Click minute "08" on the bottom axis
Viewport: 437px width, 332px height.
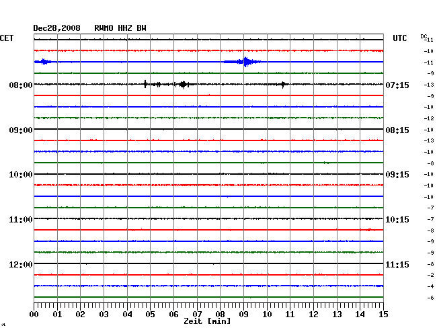[220, 315]
